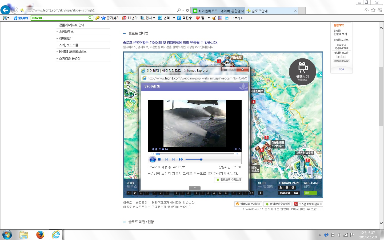Mute the webcam player speaker icon
This screenshot has width=384, height=240.
181,159
